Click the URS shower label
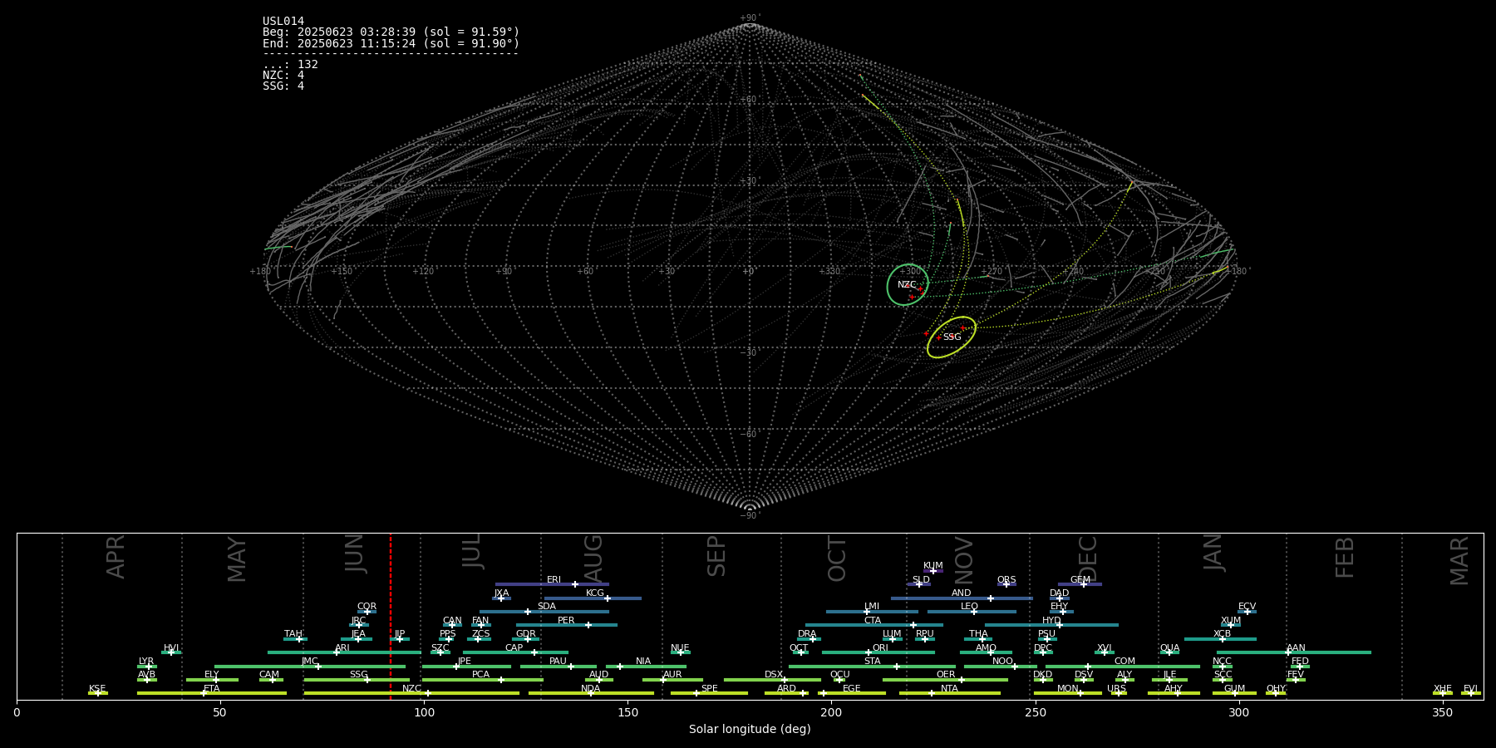The image size is (1496, 748). (x=1116, y=689)
